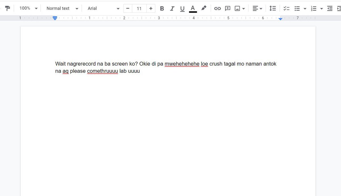Apply a bulleted list
The image size is (341, 196).
pos(297,8)
